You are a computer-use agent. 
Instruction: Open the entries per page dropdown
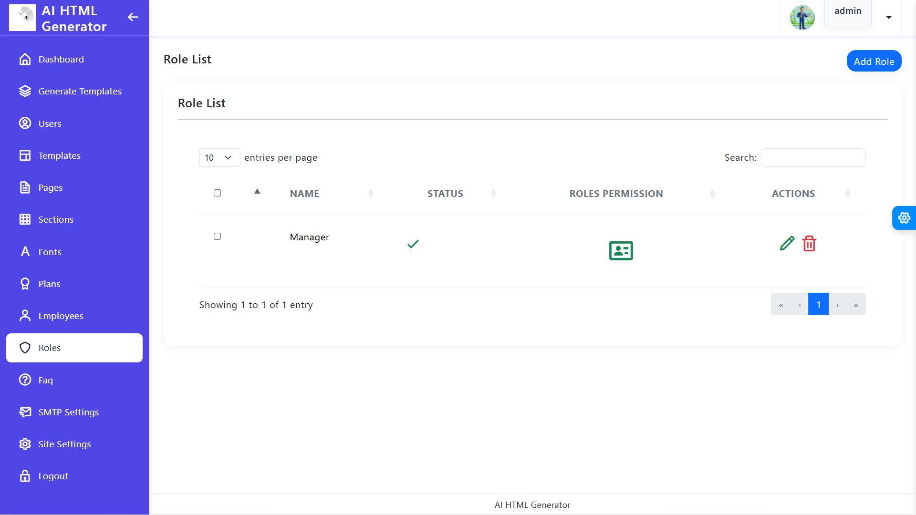click(219, 158)
